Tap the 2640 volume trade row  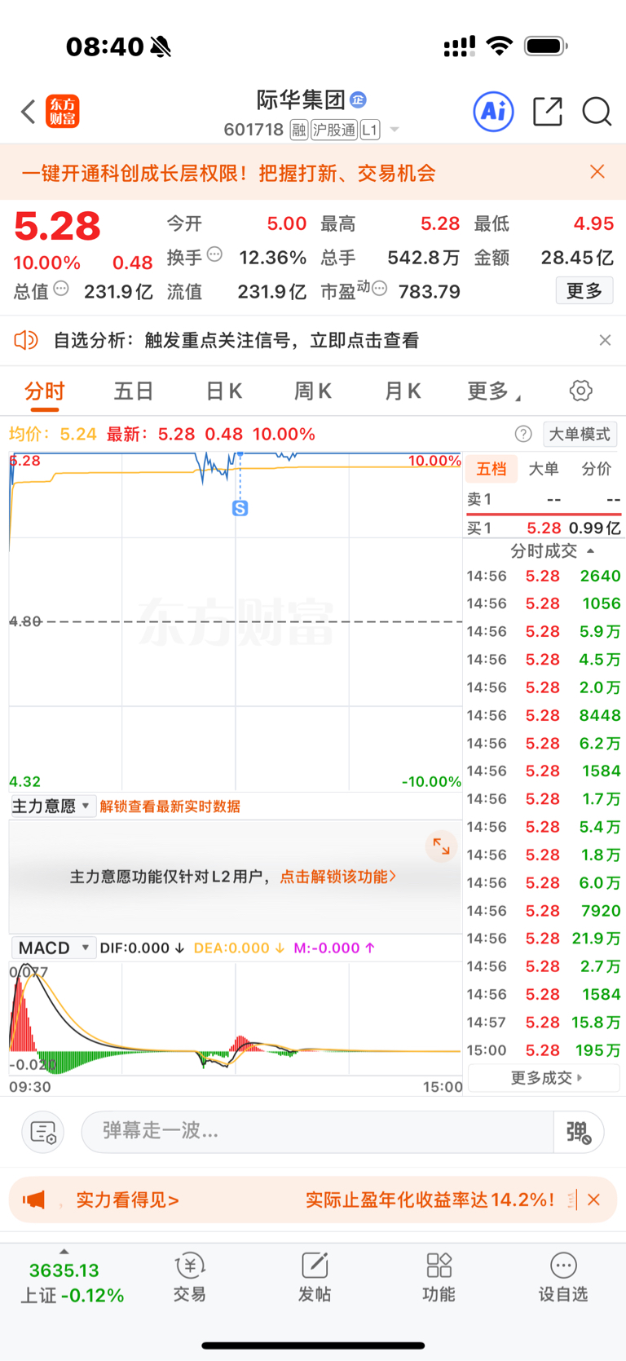click(x=544, y=576)
